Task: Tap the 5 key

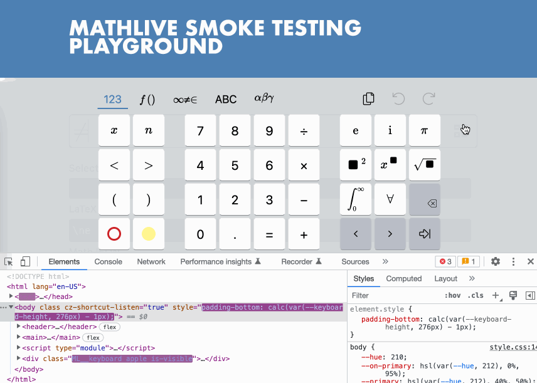Action: [235, 165]
